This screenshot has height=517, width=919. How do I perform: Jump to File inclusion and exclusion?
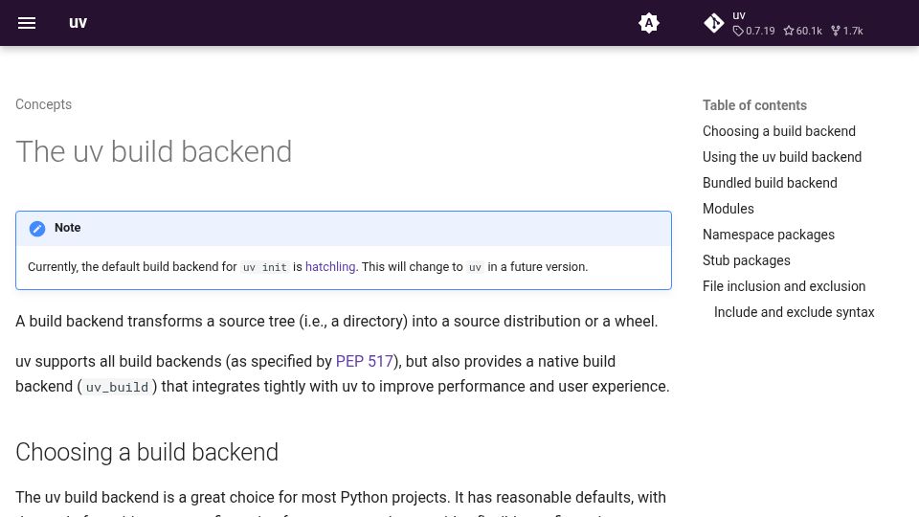[x=784, y=286]
